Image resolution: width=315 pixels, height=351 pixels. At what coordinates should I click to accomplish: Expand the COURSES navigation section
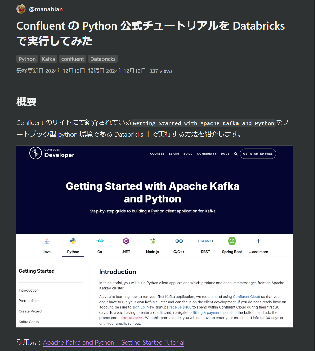coord(157,154)
